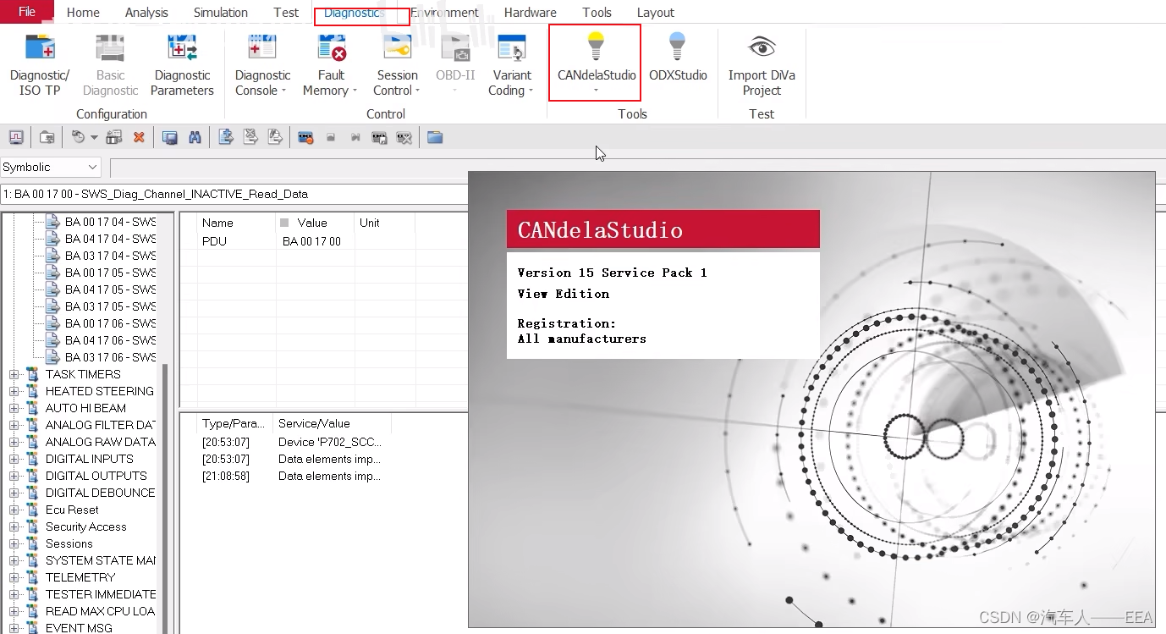Screen dimensions: 1166x634
Task: Launch ODXStudio tool
Action: pyautogui.click(x=678, y=58)
